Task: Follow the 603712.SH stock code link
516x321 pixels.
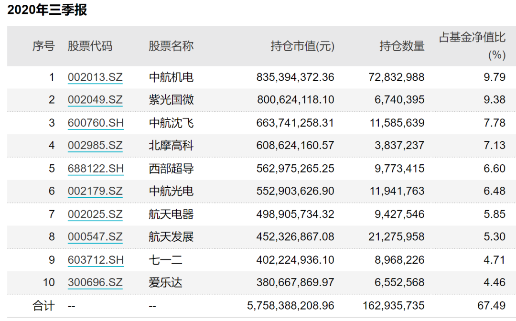Action: (x=96, y=260)
